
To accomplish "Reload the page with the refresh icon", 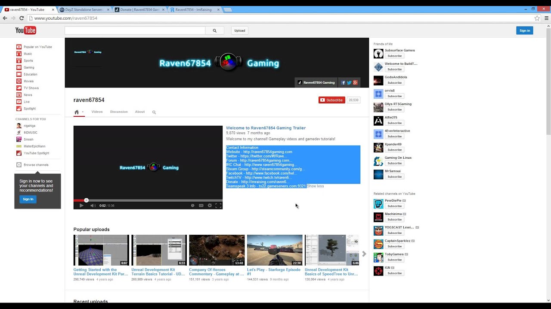I will pos(22,18).
